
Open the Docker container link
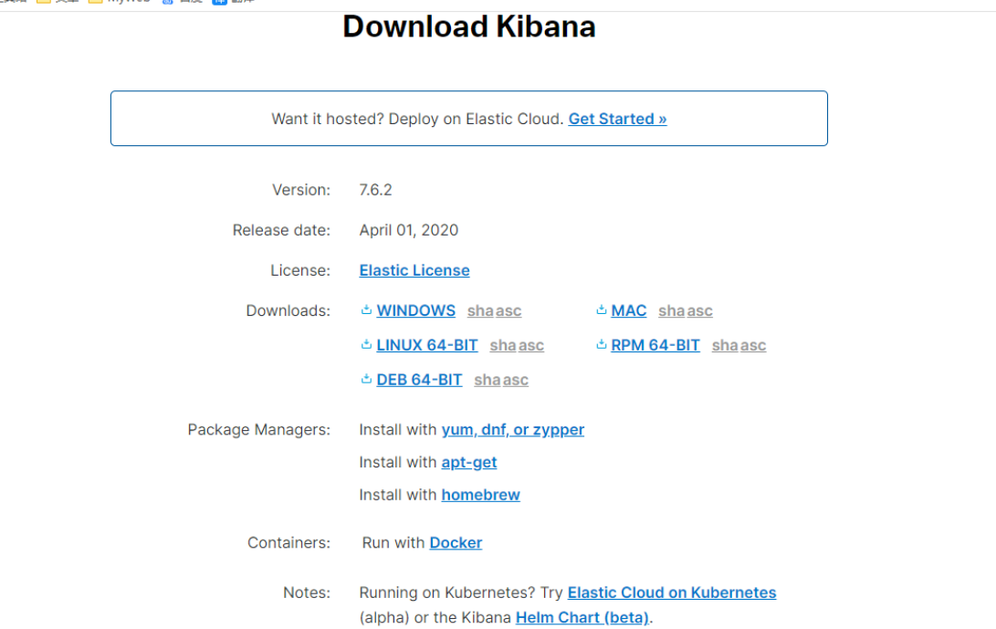pyautogui.click(x=456, y=543)
